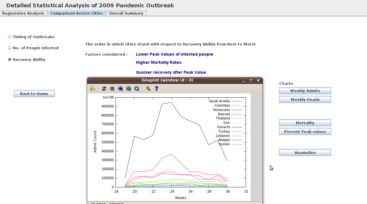Choose the Recovery Ability radio option
The image size is (367, 204).
(27, 60)
